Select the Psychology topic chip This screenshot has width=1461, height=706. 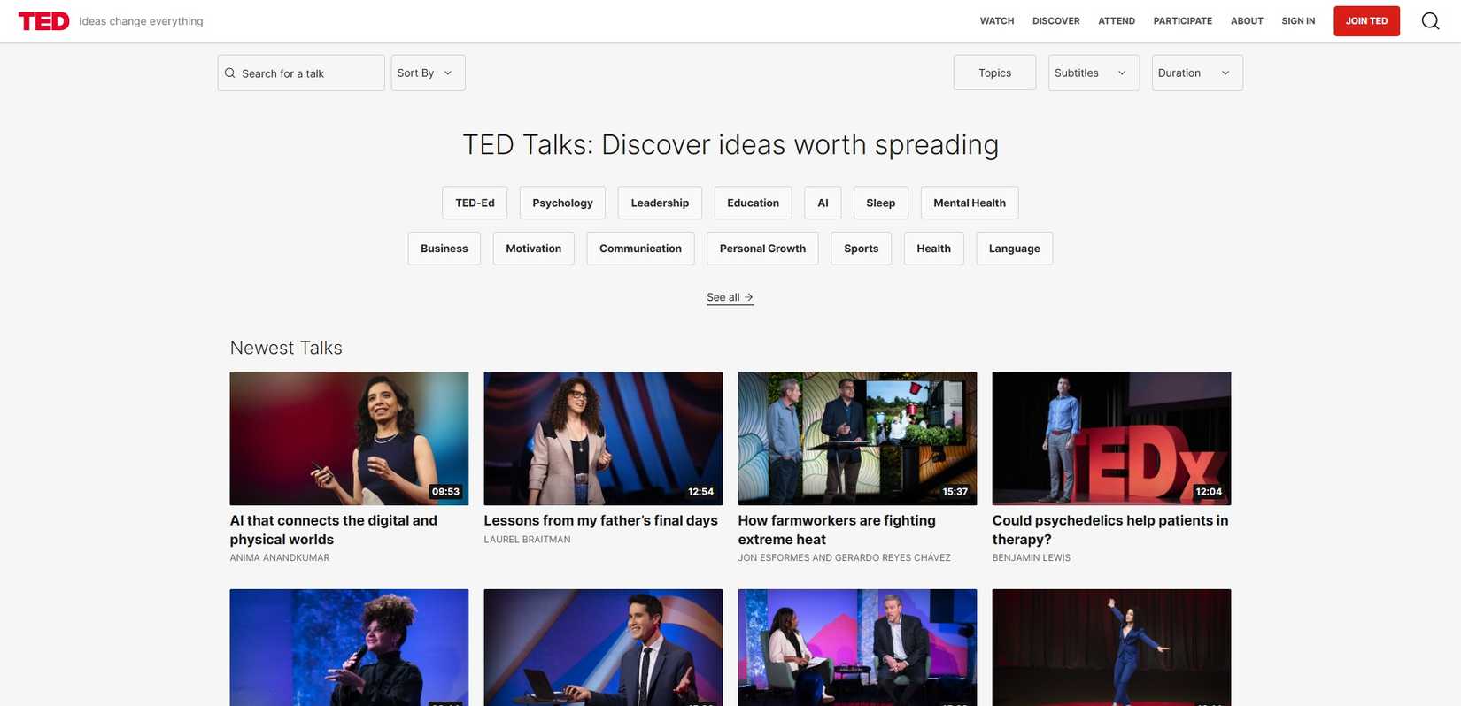[x=562, y=203]
